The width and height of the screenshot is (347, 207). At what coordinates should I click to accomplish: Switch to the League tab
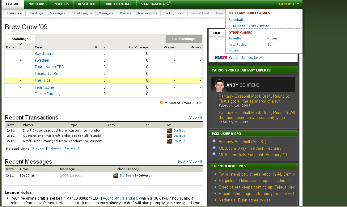click(x=13, y=4)
